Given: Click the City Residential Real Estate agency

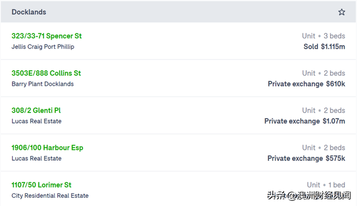Looking at the screenshot, I should pos(50,195).
